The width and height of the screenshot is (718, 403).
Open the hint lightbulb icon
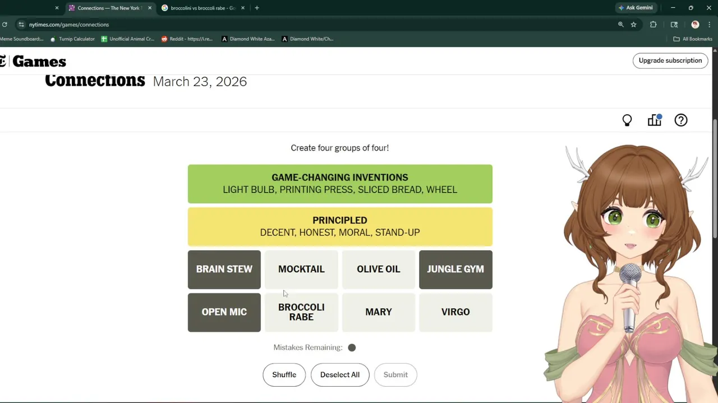pos(627,120)
